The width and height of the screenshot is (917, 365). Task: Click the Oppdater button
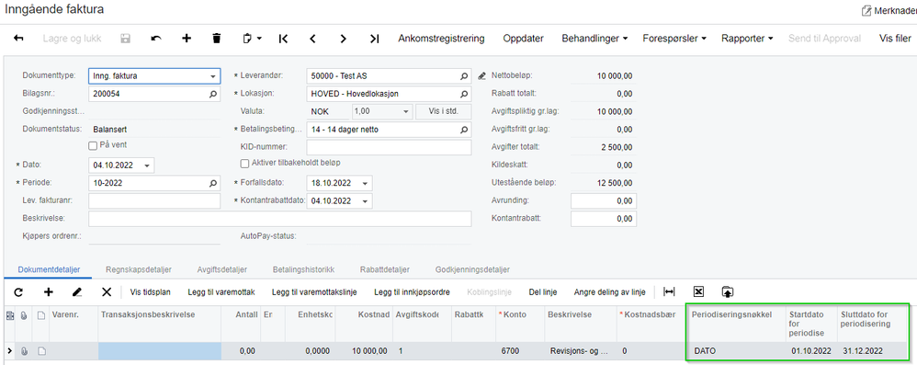pos(524,39)
